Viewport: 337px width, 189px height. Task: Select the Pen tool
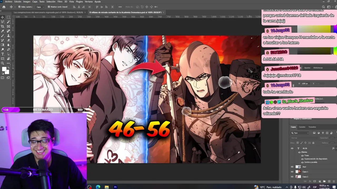[8, 49]
